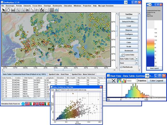Open the Datasets menu

27,6
